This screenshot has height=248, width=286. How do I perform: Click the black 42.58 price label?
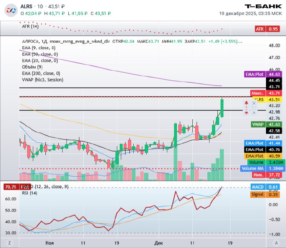(x=274, y=131)
